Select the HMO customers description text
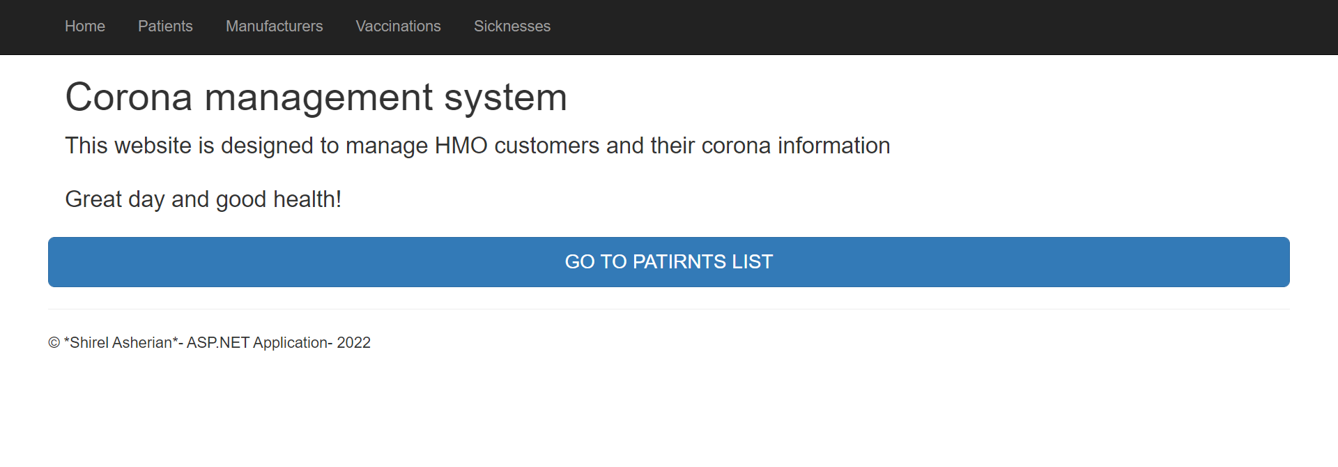Viewport: 1338px width, 467px height. pos(477,146)
